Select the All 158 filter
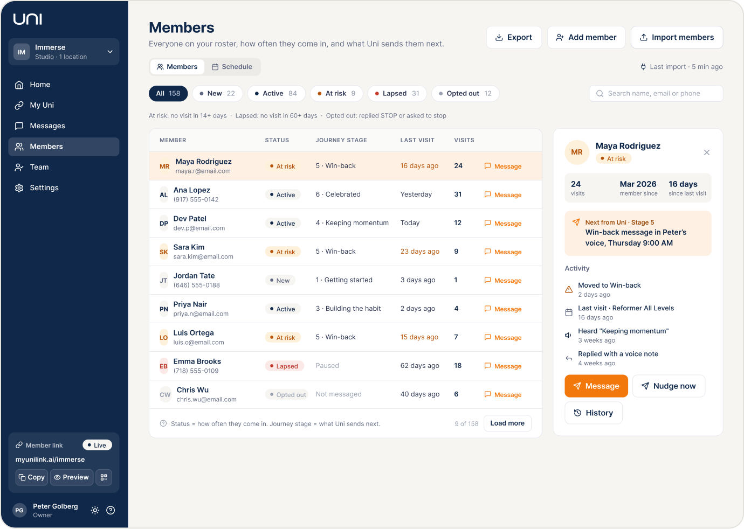Viewport: 744px width, 529px height. click(168, 93)
